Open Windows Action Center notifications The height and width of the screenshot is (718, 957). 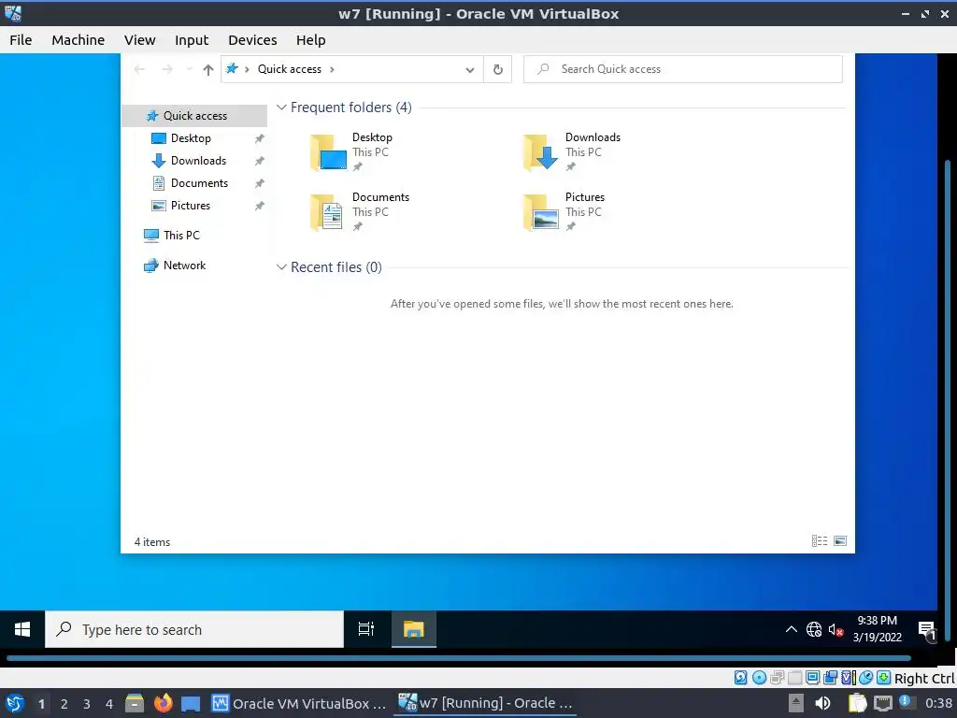click(x=927, y=630)
